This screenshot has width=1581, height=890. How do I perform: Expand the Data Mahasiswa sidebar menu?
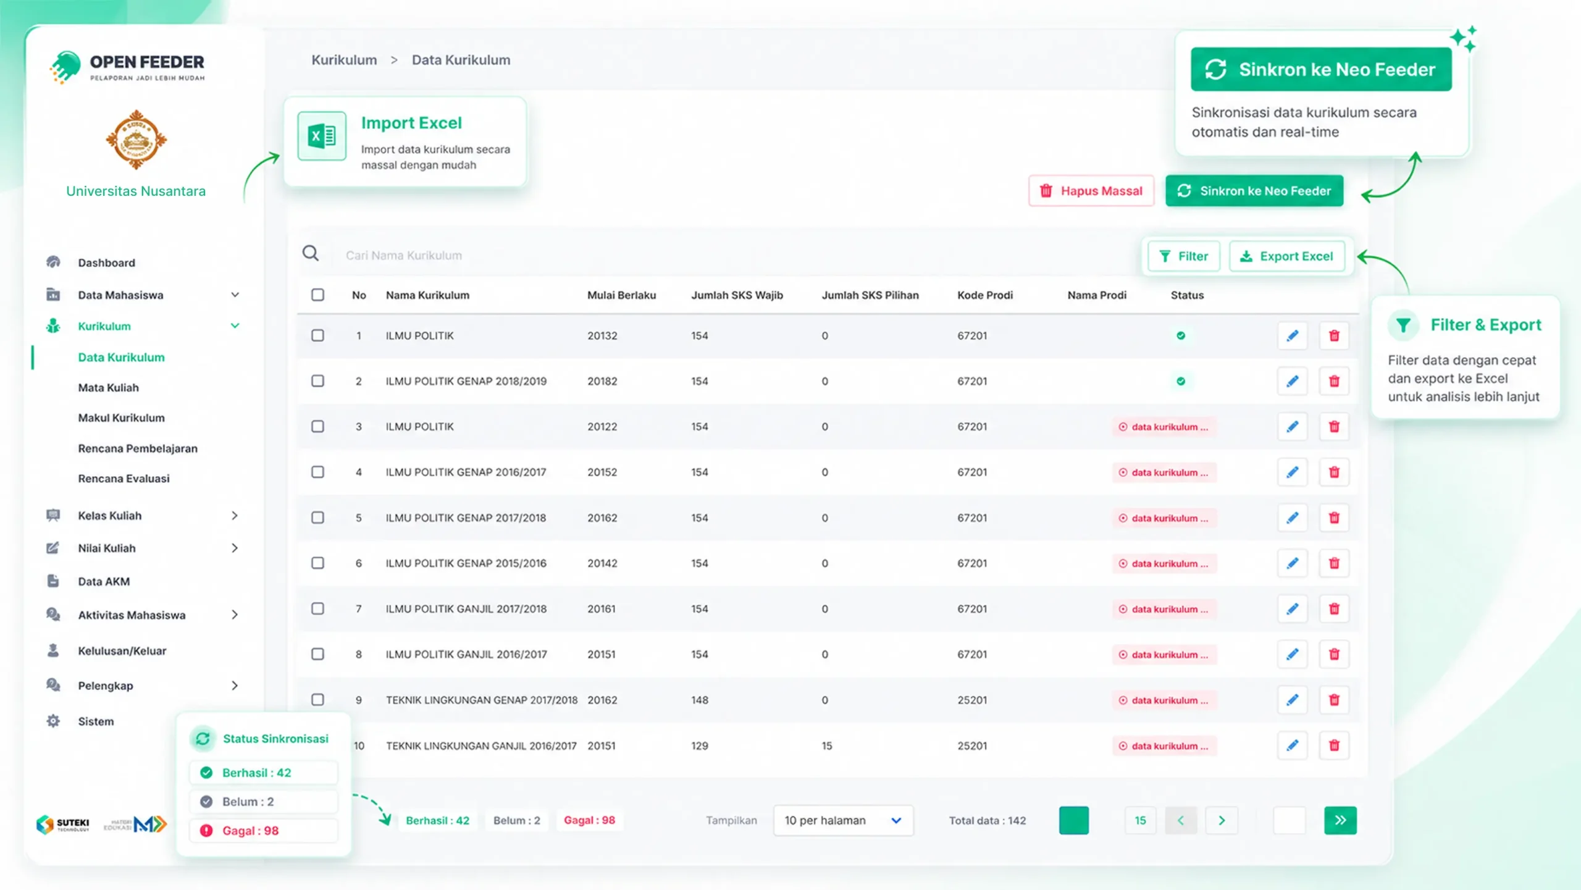pos(235,295)
